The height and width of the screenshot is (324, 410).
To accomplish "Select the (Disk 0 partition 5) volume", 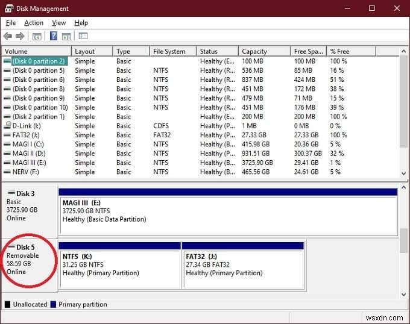I will (x=39, y=70).
